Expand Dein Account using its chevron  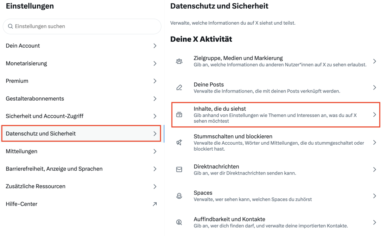[x=155, y=46]
